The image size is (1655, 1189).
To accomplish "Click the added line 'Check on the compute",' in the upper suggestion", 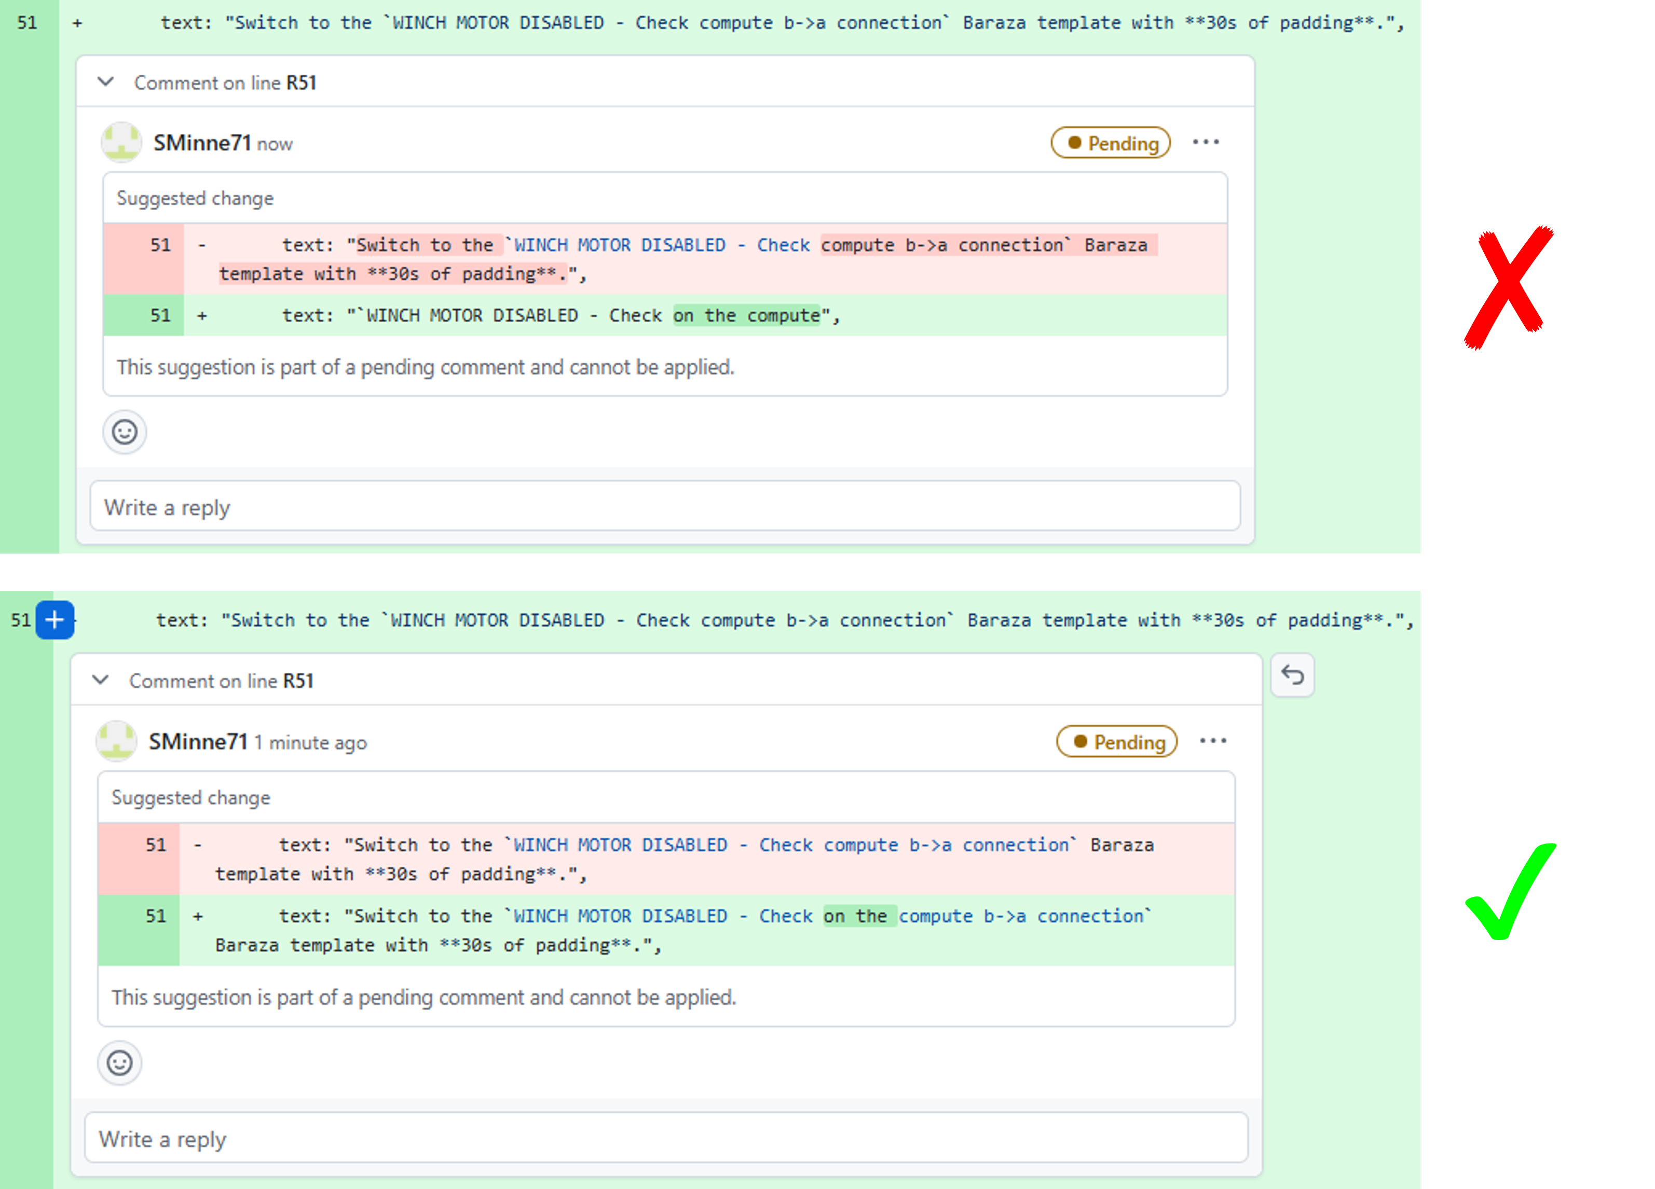I will coord(665,316).
